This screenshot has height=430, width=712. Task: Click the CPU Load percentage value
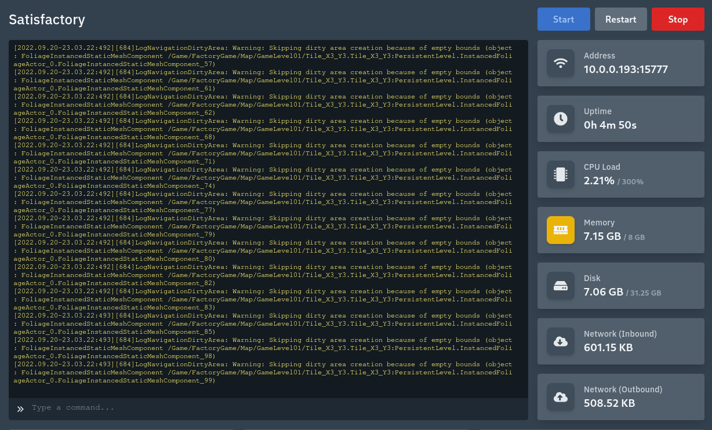tap(599, 180)
